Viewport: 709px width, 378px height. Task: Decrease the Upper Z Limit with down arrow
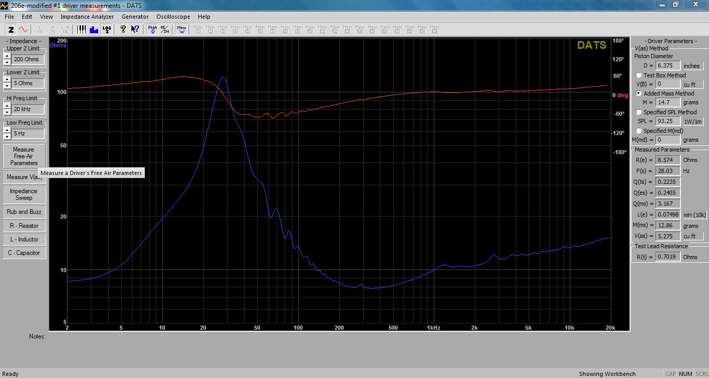(x=7, y=62)
